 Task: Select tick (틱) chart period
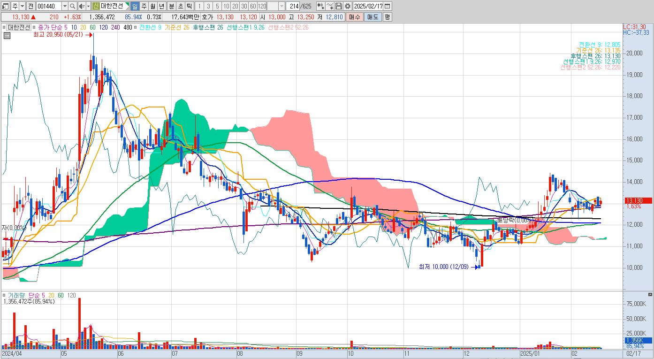click(x=189, y=6)
